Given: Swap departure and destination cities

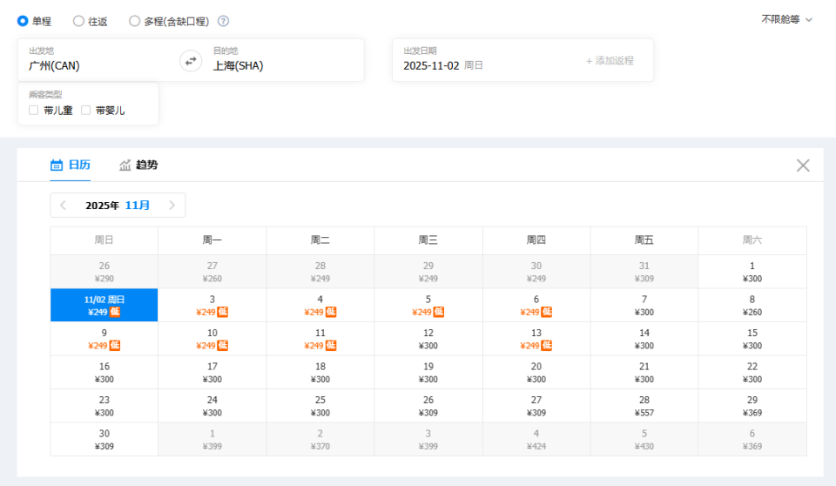Looking at the screenshot, I should (x=190, y=61).
